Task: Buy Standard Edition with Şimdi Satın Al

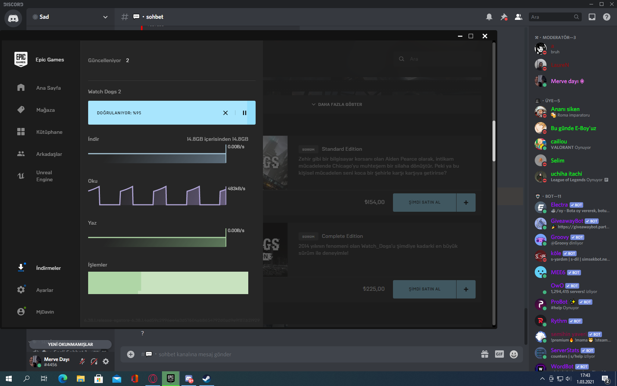Action: 425,203
